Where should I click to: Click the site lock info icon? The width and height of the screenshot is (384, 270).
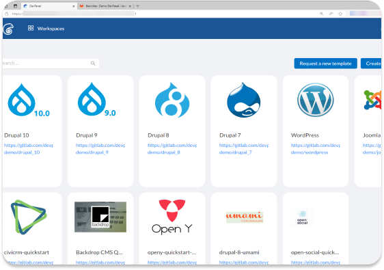click(7, 14)
